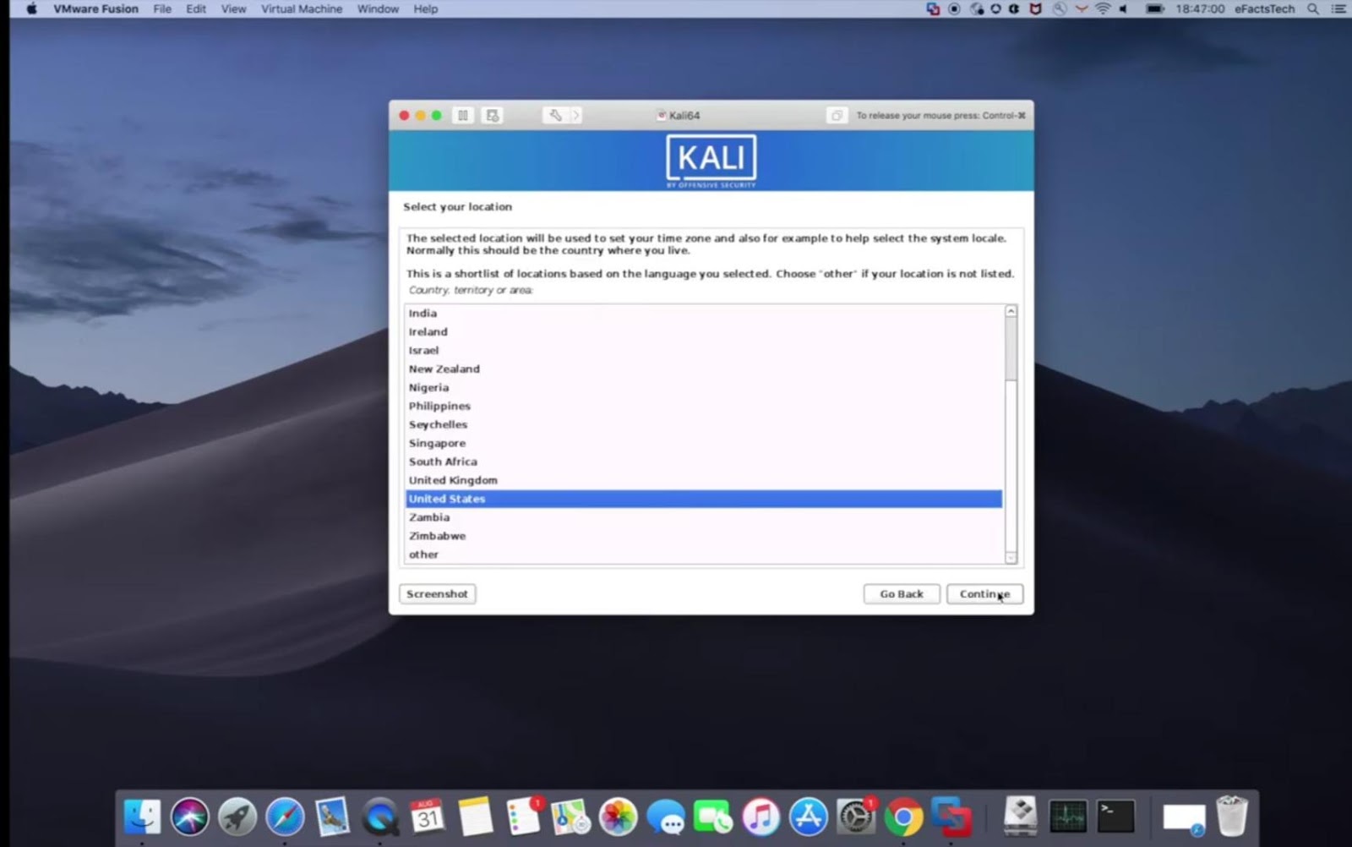Select Zambia in the location list
This screenshot has width=1352, height=847.
(704, 517)
